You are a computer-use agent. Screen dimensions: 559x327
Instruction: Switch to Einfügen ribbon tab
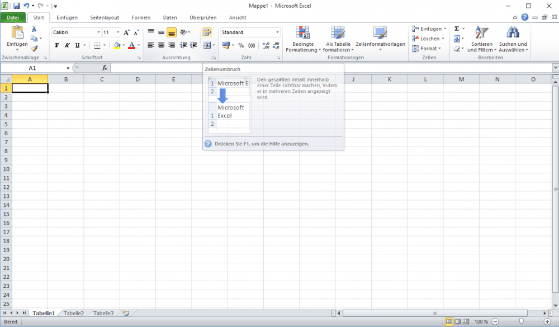coord(67,17)
